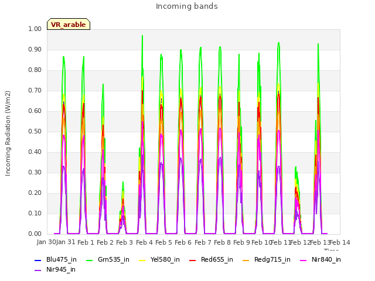The image size is (375, 281).
Task: Select the Red655_in legend entry
Action: (x=211, y=259)
